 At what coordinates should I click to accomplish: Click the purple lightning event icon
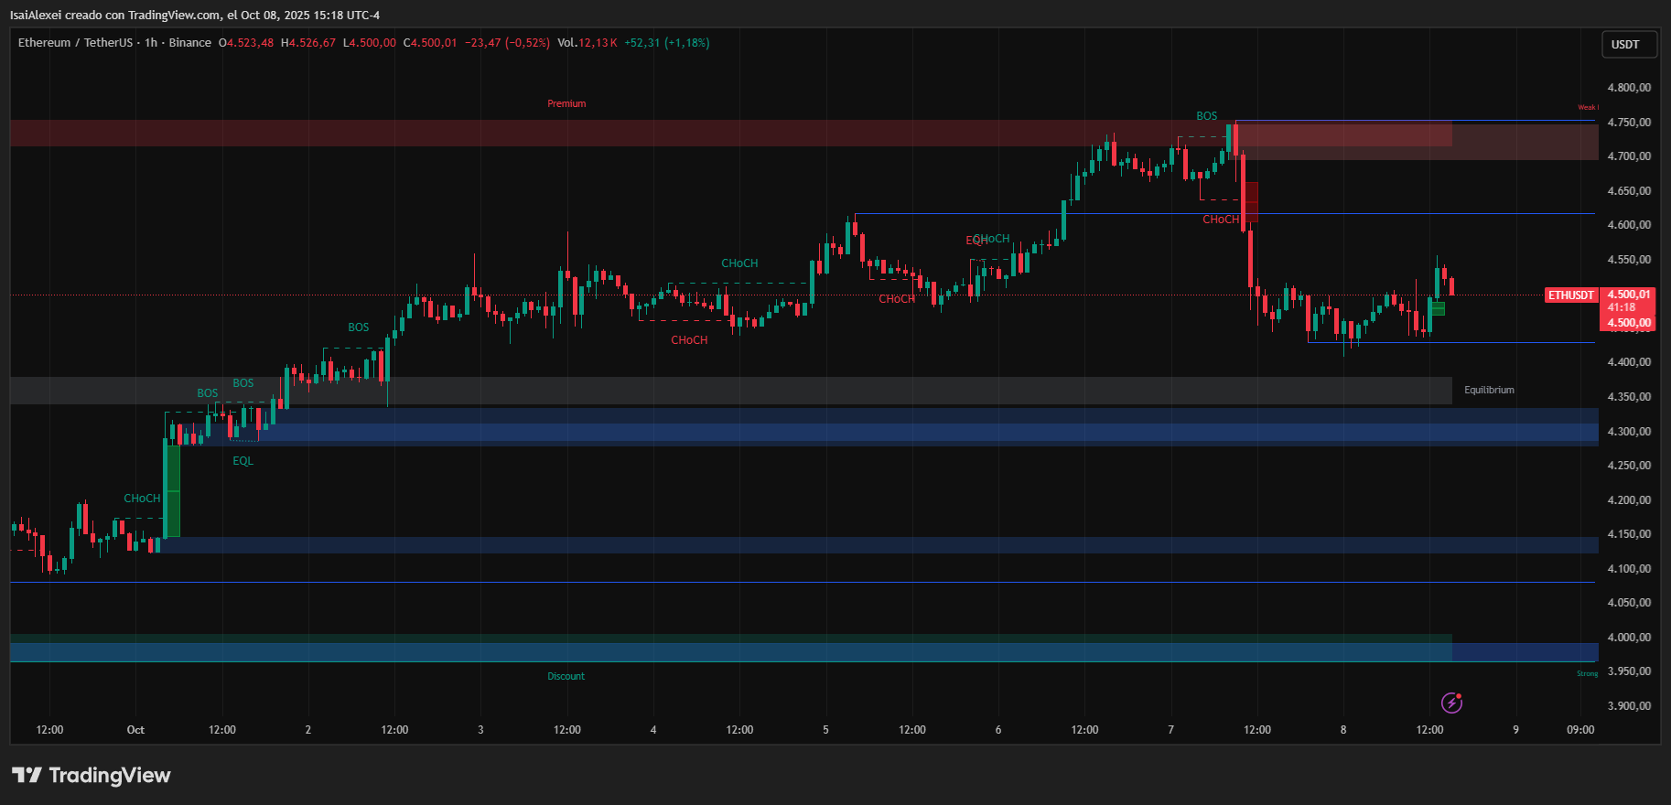(1451, 703)
